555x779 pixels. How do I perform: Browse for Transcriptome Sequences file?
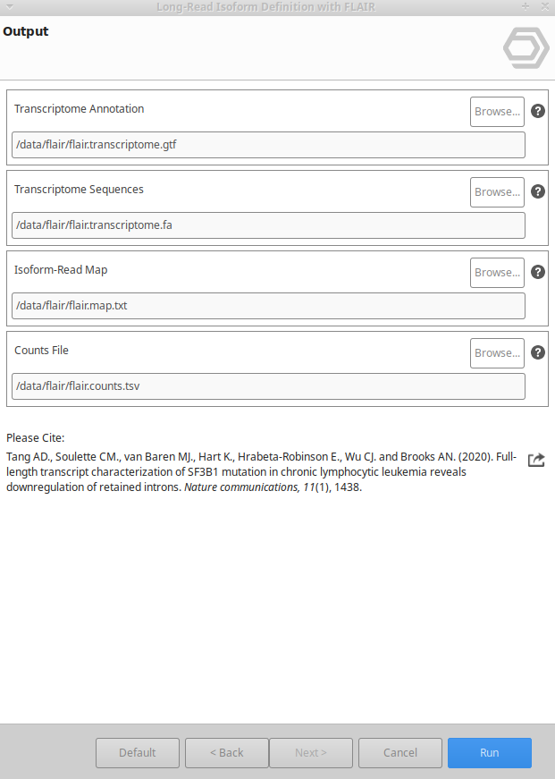pos(497,192)
